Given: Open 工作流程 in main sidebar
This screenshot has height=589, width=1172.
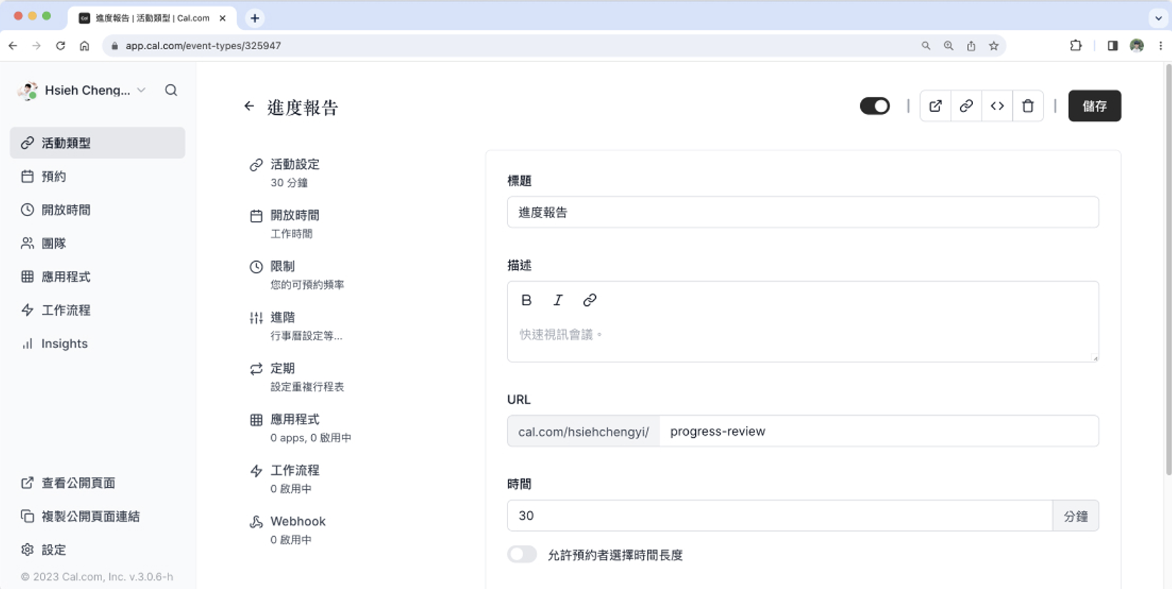Looking at the screenshot, I should (98, 310).
